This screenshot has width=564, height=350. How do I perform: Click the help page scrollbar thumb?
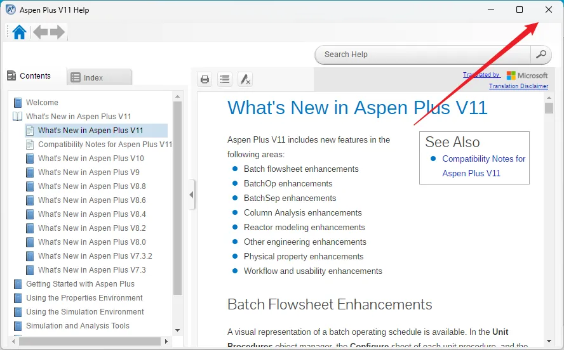pyautogui.click(x=549, y=108)
